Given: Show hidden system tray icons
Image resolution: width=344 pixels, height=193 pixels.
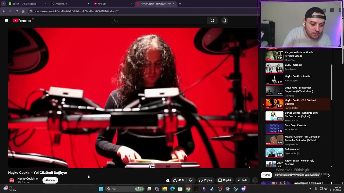Looking at the screenshot, I should (310, 189).
